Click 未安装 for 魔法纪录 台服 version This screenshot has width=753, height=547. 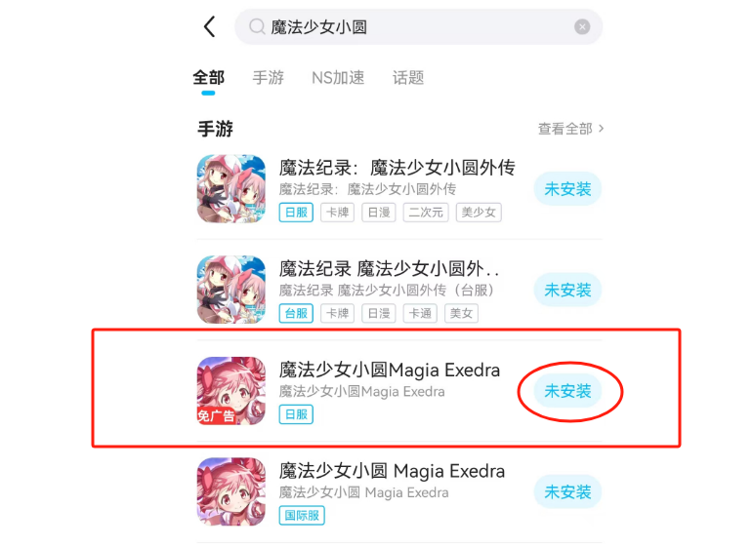[x=567, y=290]
